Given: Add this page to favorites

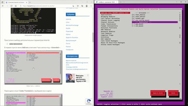Looking at the screenshot, I should [73, 6].
